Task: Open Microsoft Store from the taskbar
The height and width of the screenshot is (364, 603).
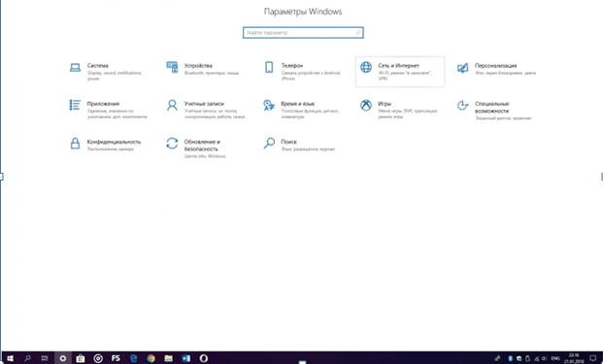Action: 80,358
